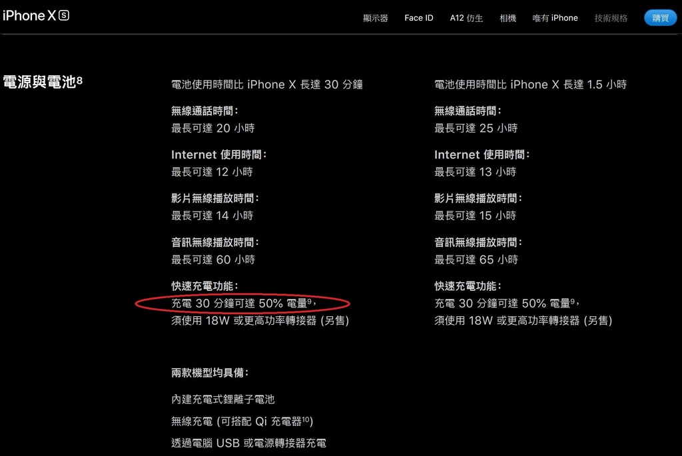Click 最長可達 15 小時 video playback value
The width and height of the screenshot is (682, 456).
476,216
